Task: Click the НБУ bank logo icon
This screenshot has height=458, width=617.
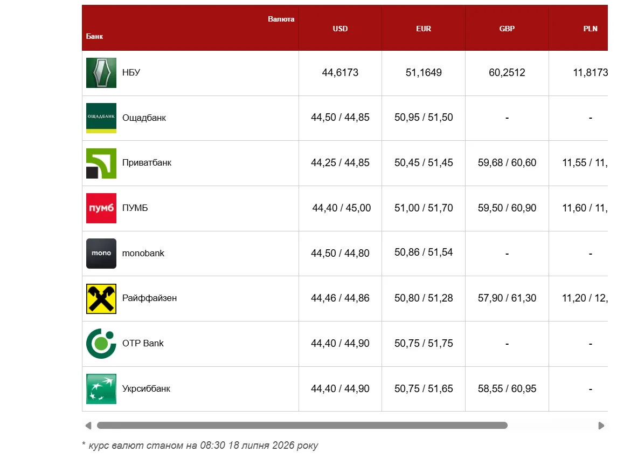Action: pyautogui.click(x=101, y=73)
